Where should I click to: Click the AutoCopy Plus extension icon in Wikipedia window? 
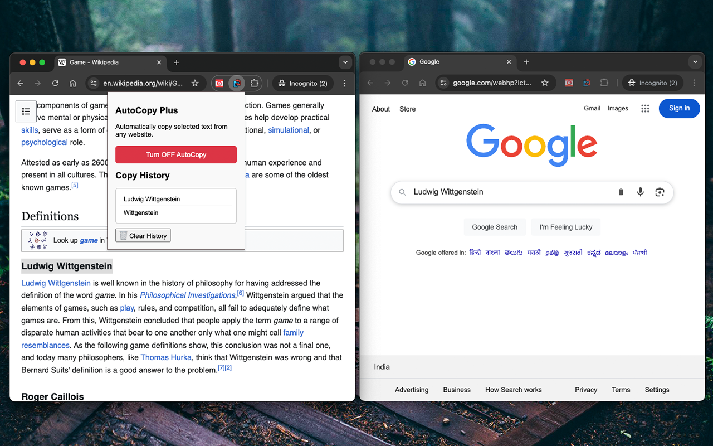(x=237, y=83)
